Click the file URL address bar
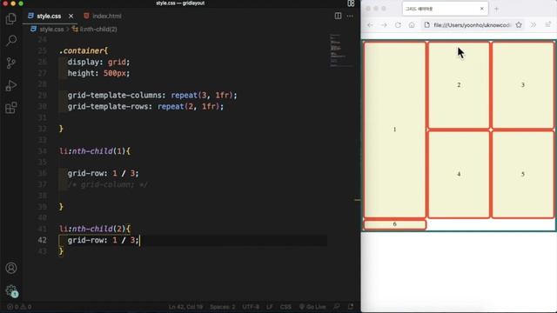The width and height of the screenshot is (557, 313). (472, 25)
